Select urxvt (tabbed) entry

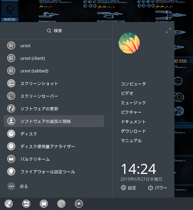click(x=54, y=71)
